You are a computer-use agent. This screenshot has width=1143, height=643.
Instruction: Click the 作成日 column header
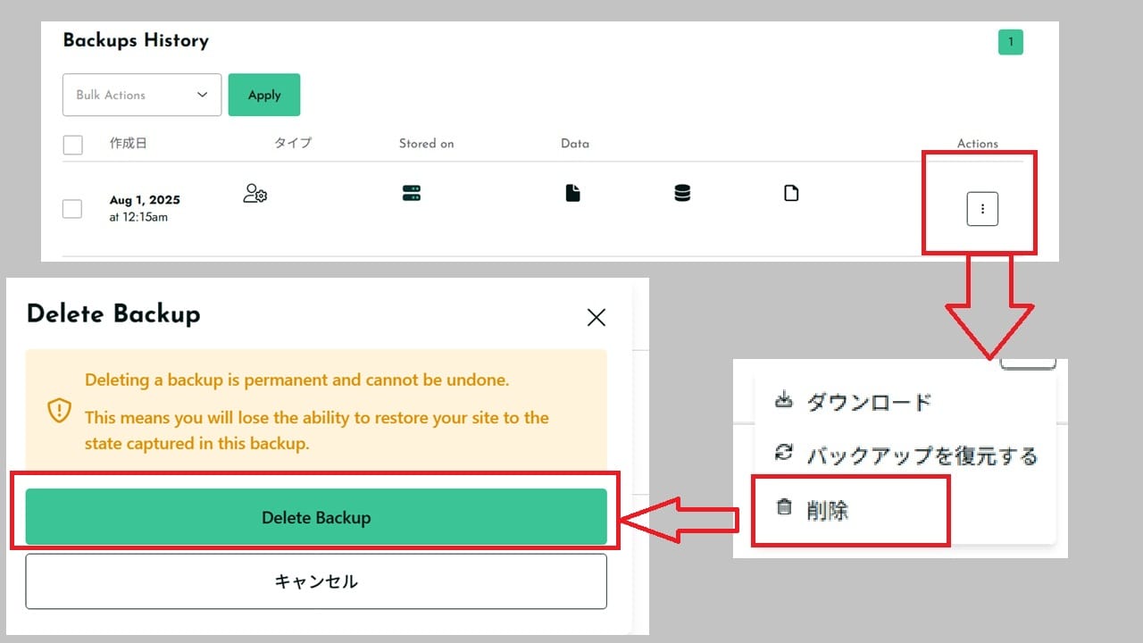pos(128,143)
